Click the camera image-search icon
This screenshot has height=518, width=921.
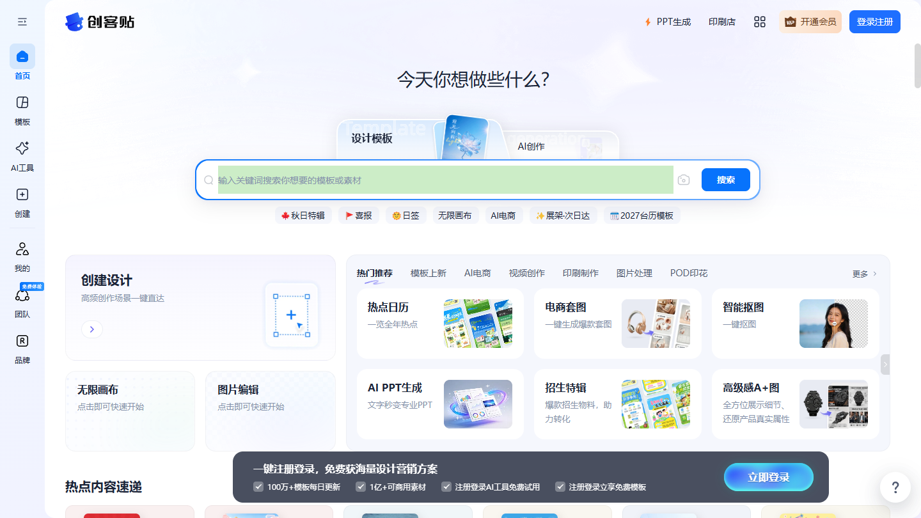tap(684, 180)
